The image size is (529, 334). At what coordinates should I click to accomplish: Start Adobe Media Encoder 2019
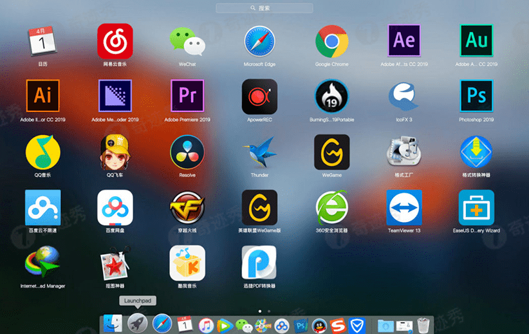(x=115, y=96)
